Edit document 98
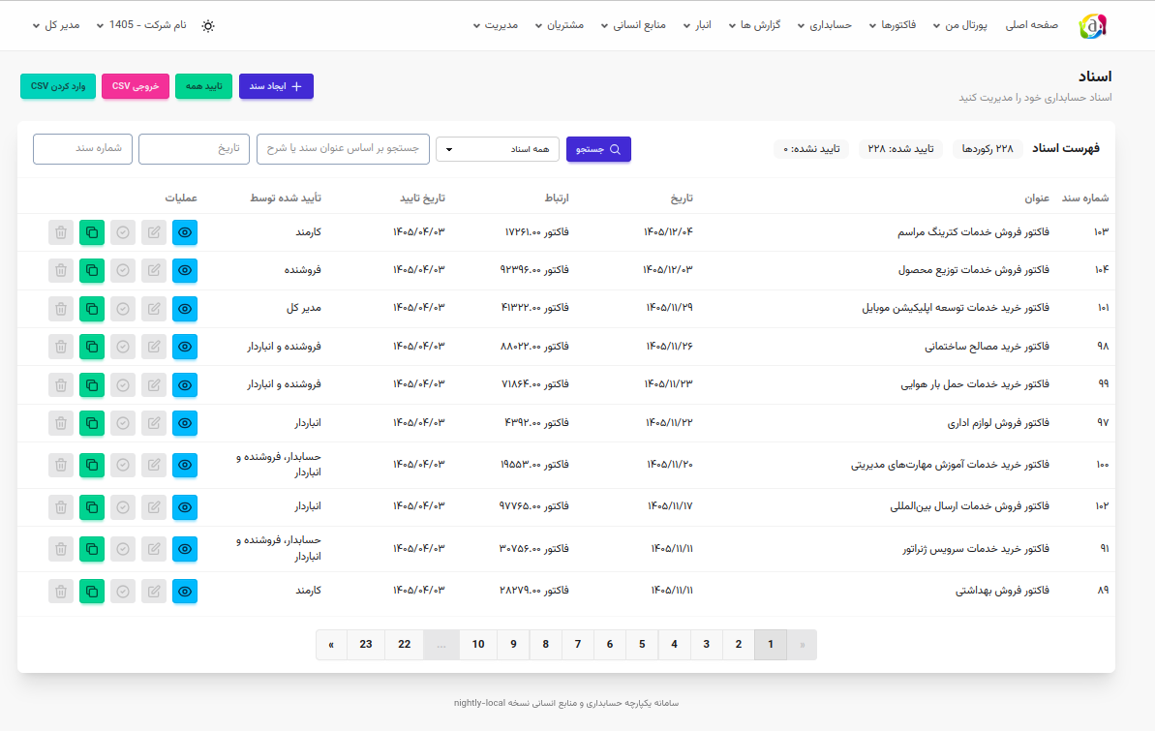The image size is (1155, 731). point(154,347)
